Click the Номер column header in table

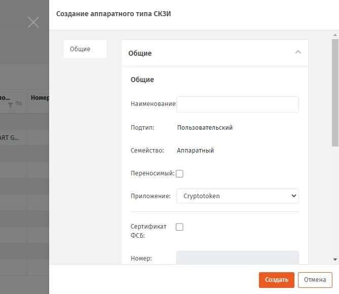40,98
